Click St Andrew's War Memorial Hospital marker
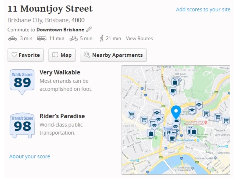Image resolution: width=238 pixels, height=178 pixels. (206, 123)
